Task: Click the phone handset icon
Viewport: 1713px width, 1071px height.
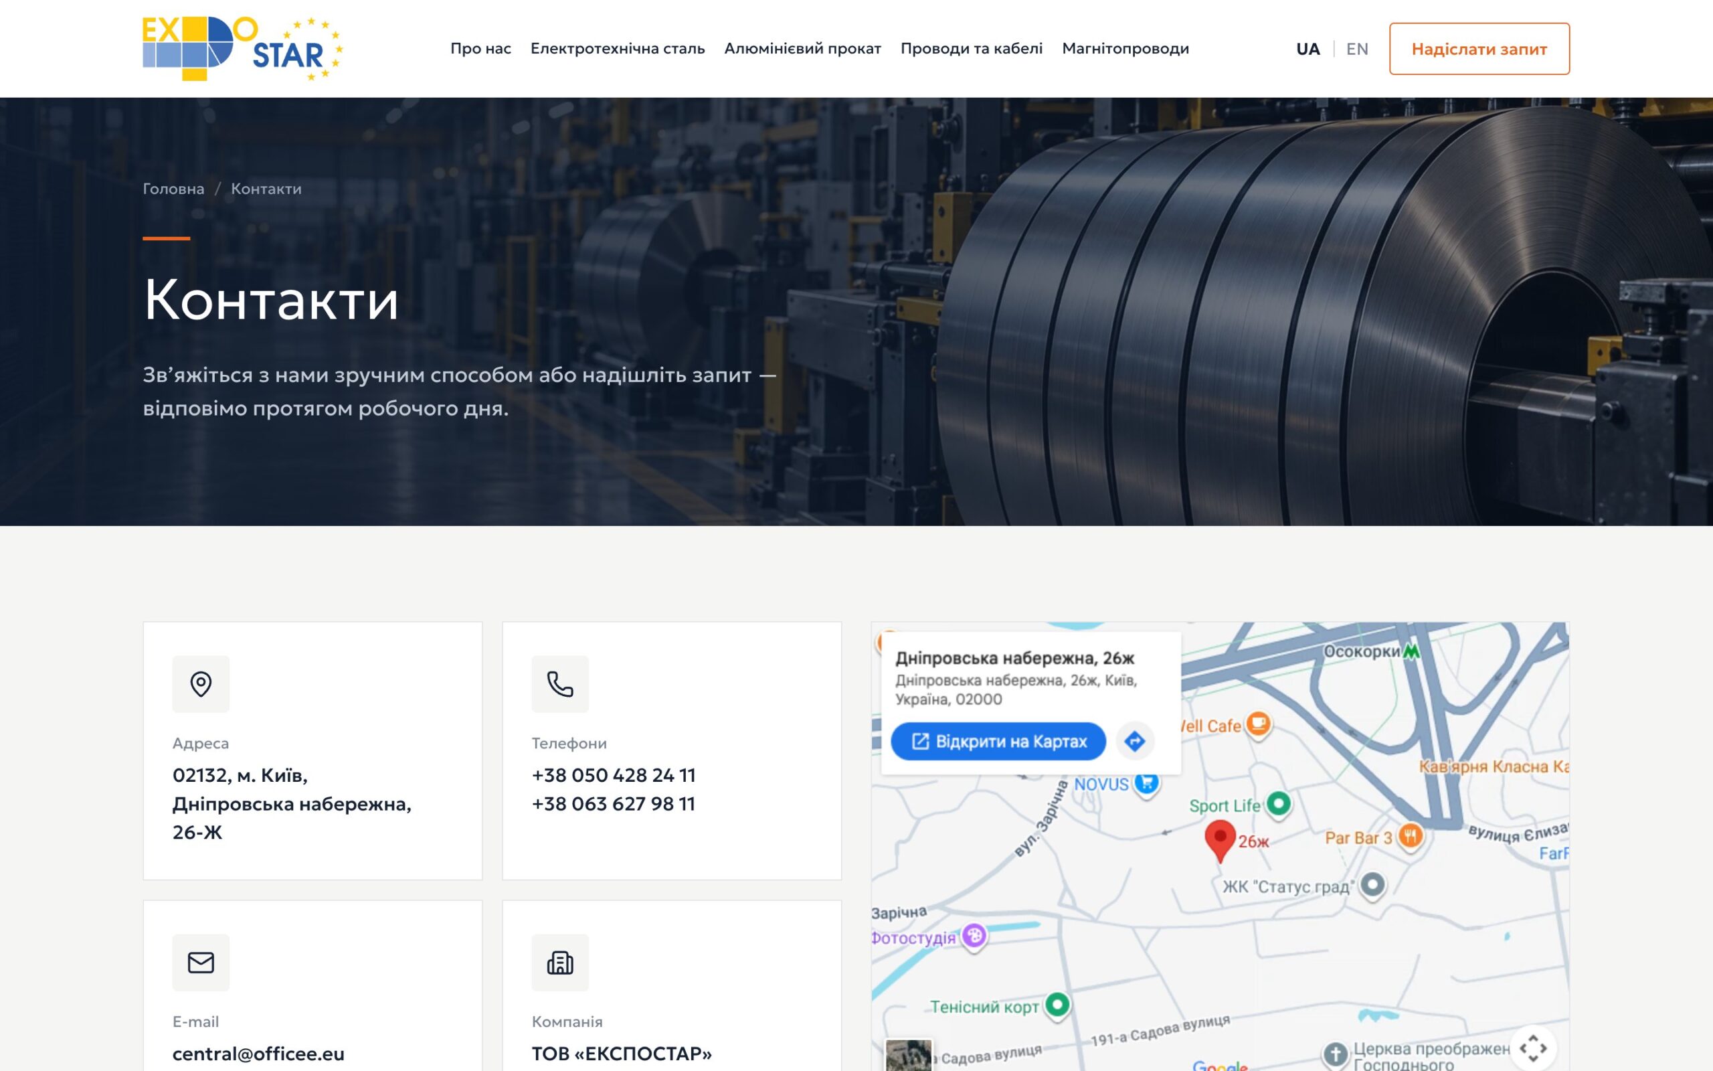Action: click(x=560, y=684)
